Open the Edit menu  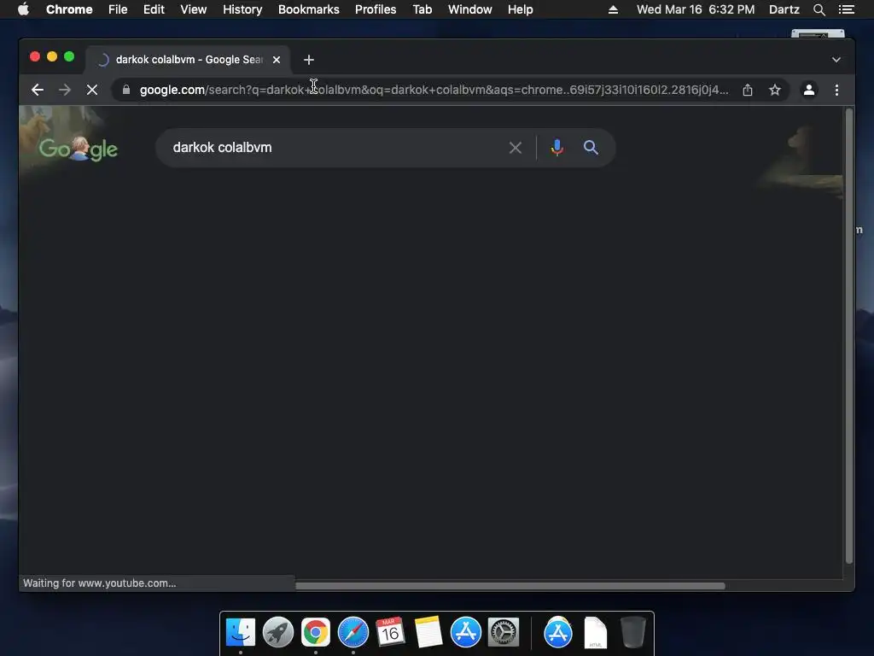[154, 9]
